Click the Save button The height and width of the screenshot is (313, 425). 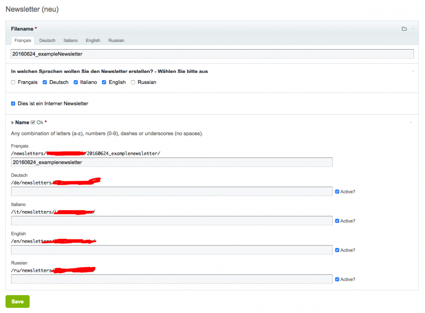click(x=17, y=302)
